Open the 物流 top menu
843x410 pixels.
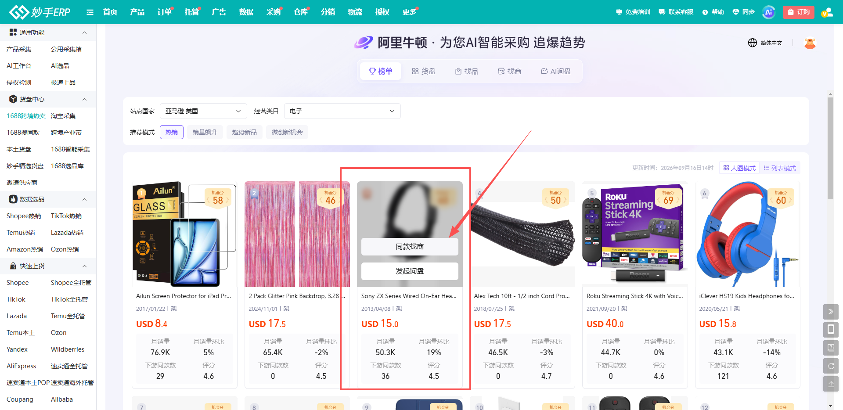pyautogui.click(x=355, y=12)
